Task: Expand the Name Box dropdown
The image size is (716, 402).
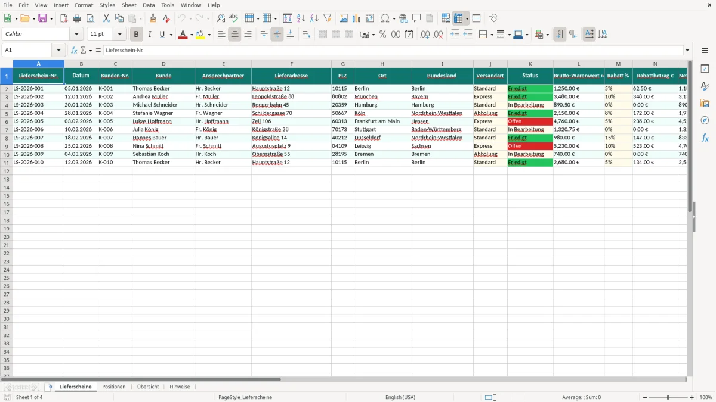Action: click(x=58, y=51)
